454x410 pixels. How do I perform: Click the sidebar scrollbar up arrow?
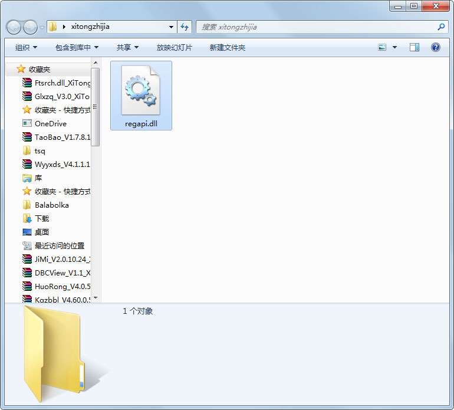click(x=96, y=63)
